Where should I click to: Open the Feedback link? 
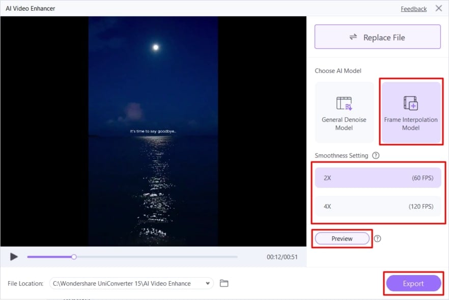coord(413,9)
